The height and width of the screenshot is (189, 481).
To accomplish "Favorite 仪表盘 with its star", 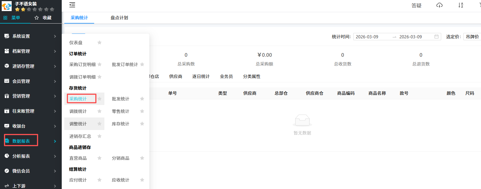I will [x=100, y=43].
